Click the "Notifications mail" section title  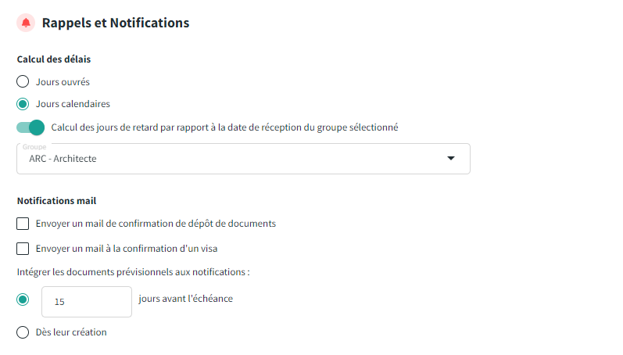click(56, 201)
